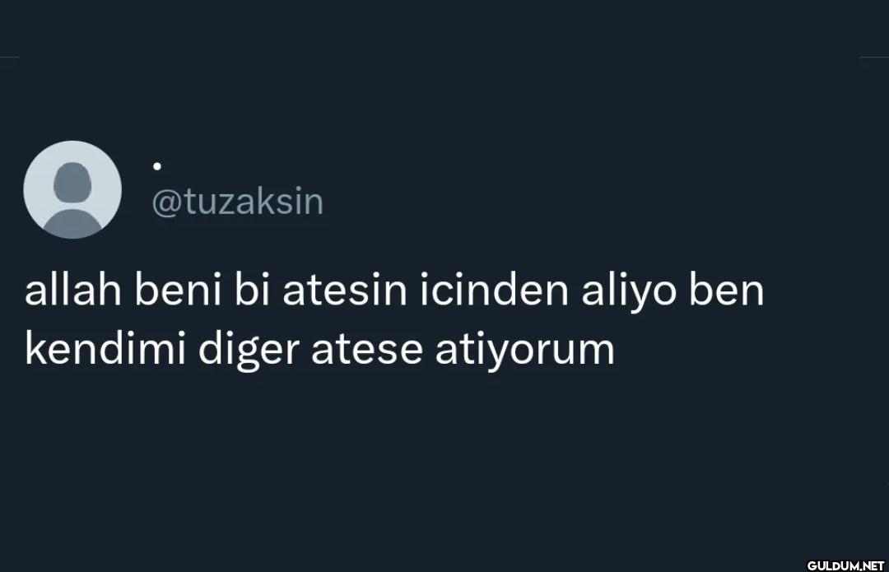
Task: Click the word 'kendimi' in the tweet
Action: tap(105, 349)
